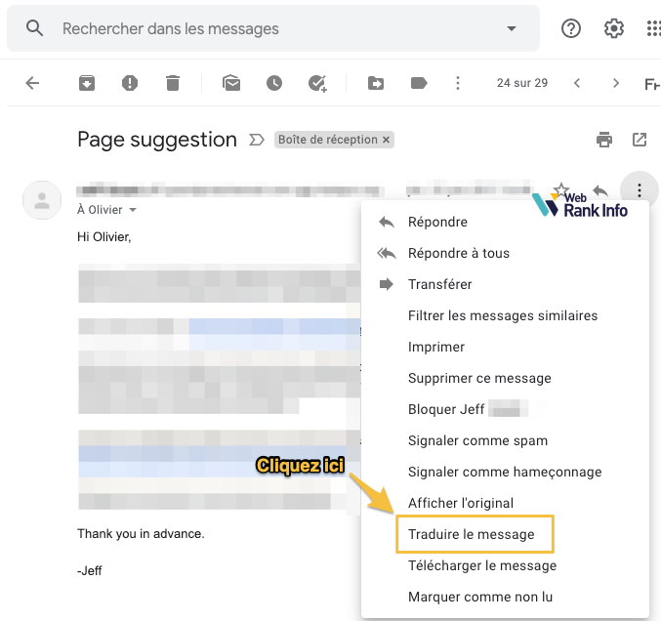
Task: Open labels tag icon
Action: tap(419, 83)
